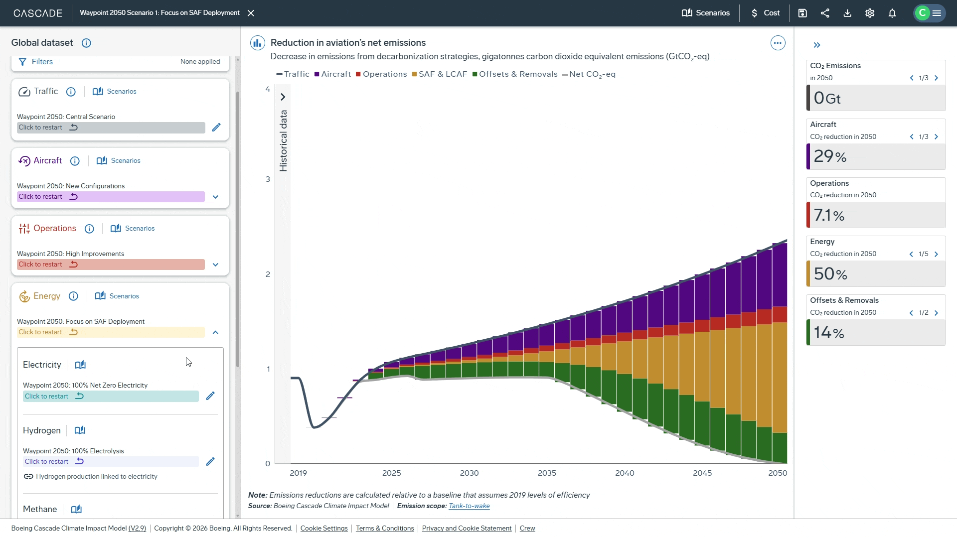Toggle Net CO2-eq series in legend
This screenshot has height=538, width=957.
coord(589,74)
